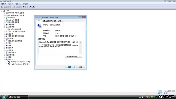Viewport: 176px width, 99px height.
Task: Expand the 磁碟機 node
Action: point(4,50)
